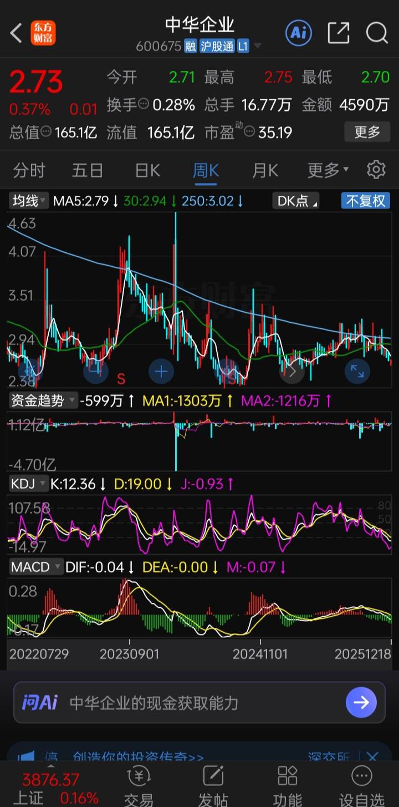
Task: Tap the MA5:2.79 value
Action: point(81,201)
